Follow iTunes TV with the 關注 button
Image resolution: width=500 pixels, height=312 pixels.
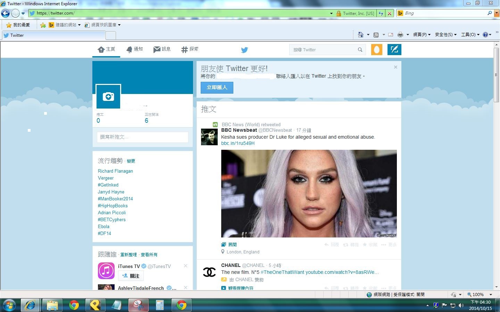(131, 276)
